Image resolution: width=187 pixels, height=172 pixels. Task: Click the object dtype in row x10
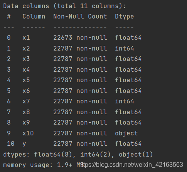[126, 133]
